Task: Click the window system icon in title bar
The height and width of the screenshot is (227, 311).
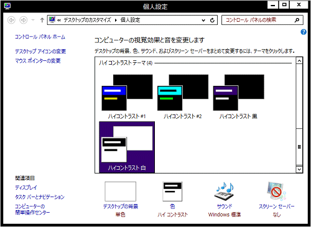Action: [x=7, y=6]
